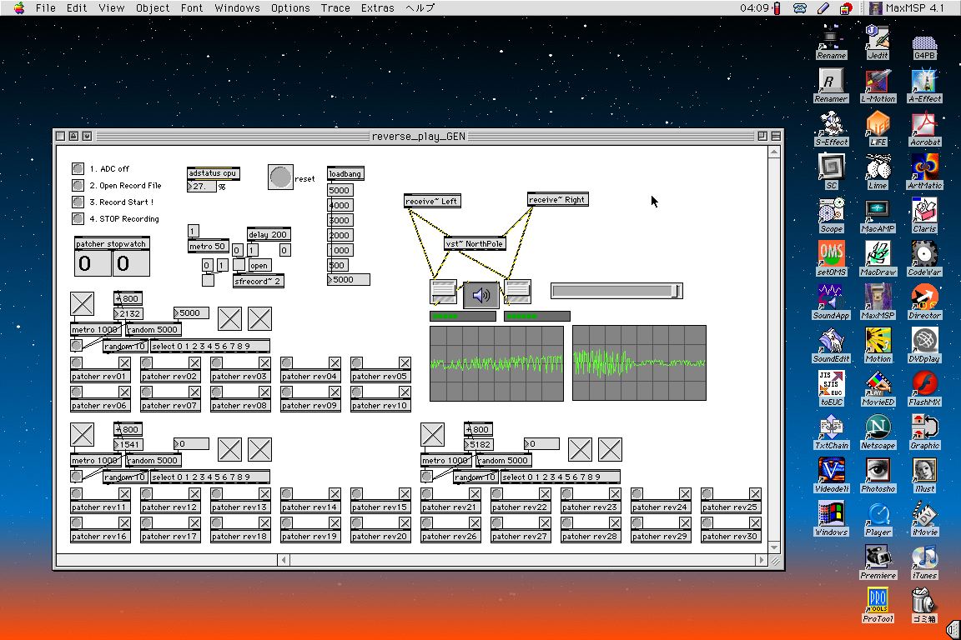The image size is (961, 640).
Task: Select the Acrobat desktop icon
Action: pos(925,128)
